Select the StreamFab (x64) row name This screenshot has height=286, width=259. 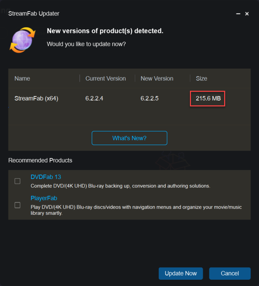[36, 98]
